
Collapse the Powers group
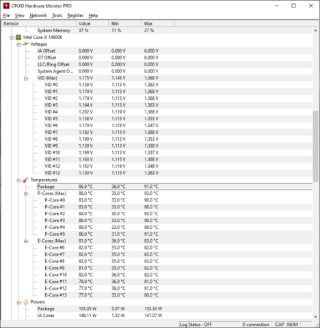[x=18, y=303]
